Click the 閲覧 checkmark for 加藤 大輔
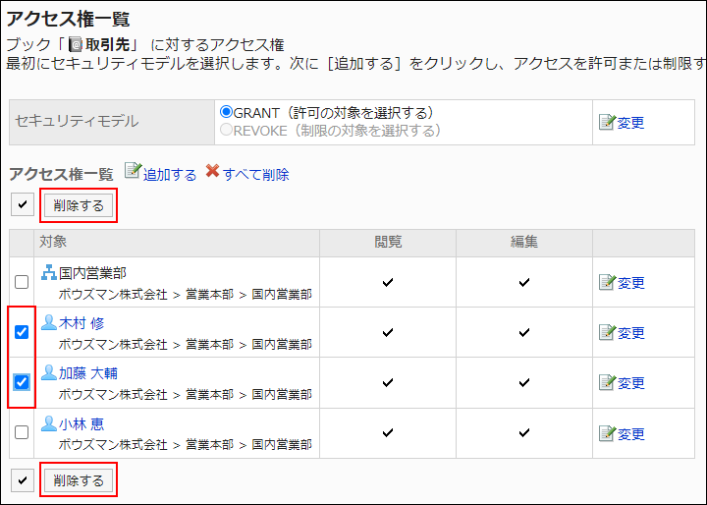Screen dimensions: 707x505 point(388,383)
